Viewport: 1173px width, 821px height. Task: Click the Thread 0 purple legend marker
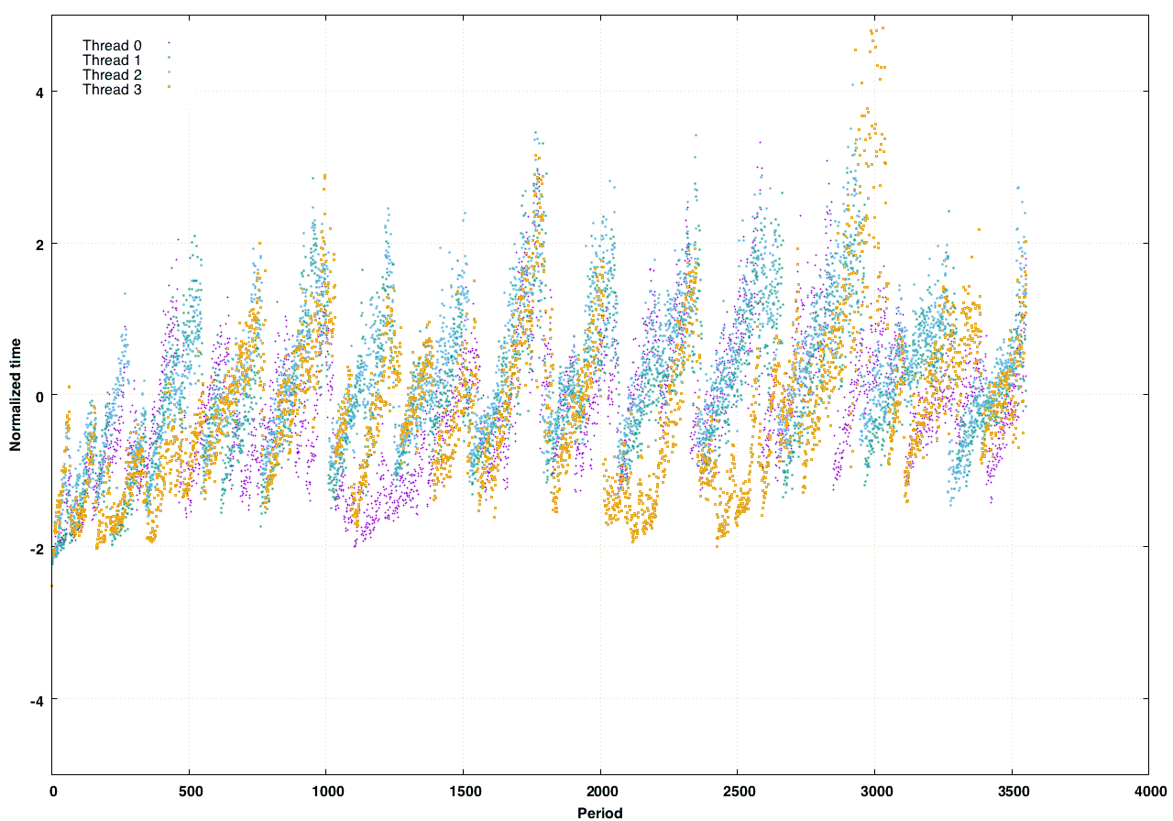(170, 44)
